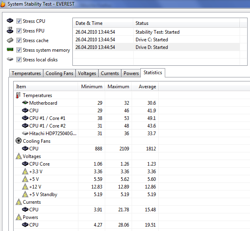Viewport: 250px width, 231px height.
Task: Go to the Powers tab
Action: click(131, 73)
